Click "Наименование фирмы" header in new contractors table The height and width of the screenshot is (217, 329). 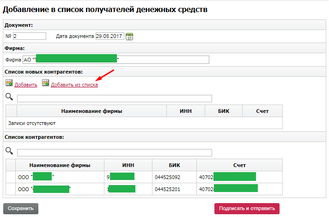coord(91,111)
